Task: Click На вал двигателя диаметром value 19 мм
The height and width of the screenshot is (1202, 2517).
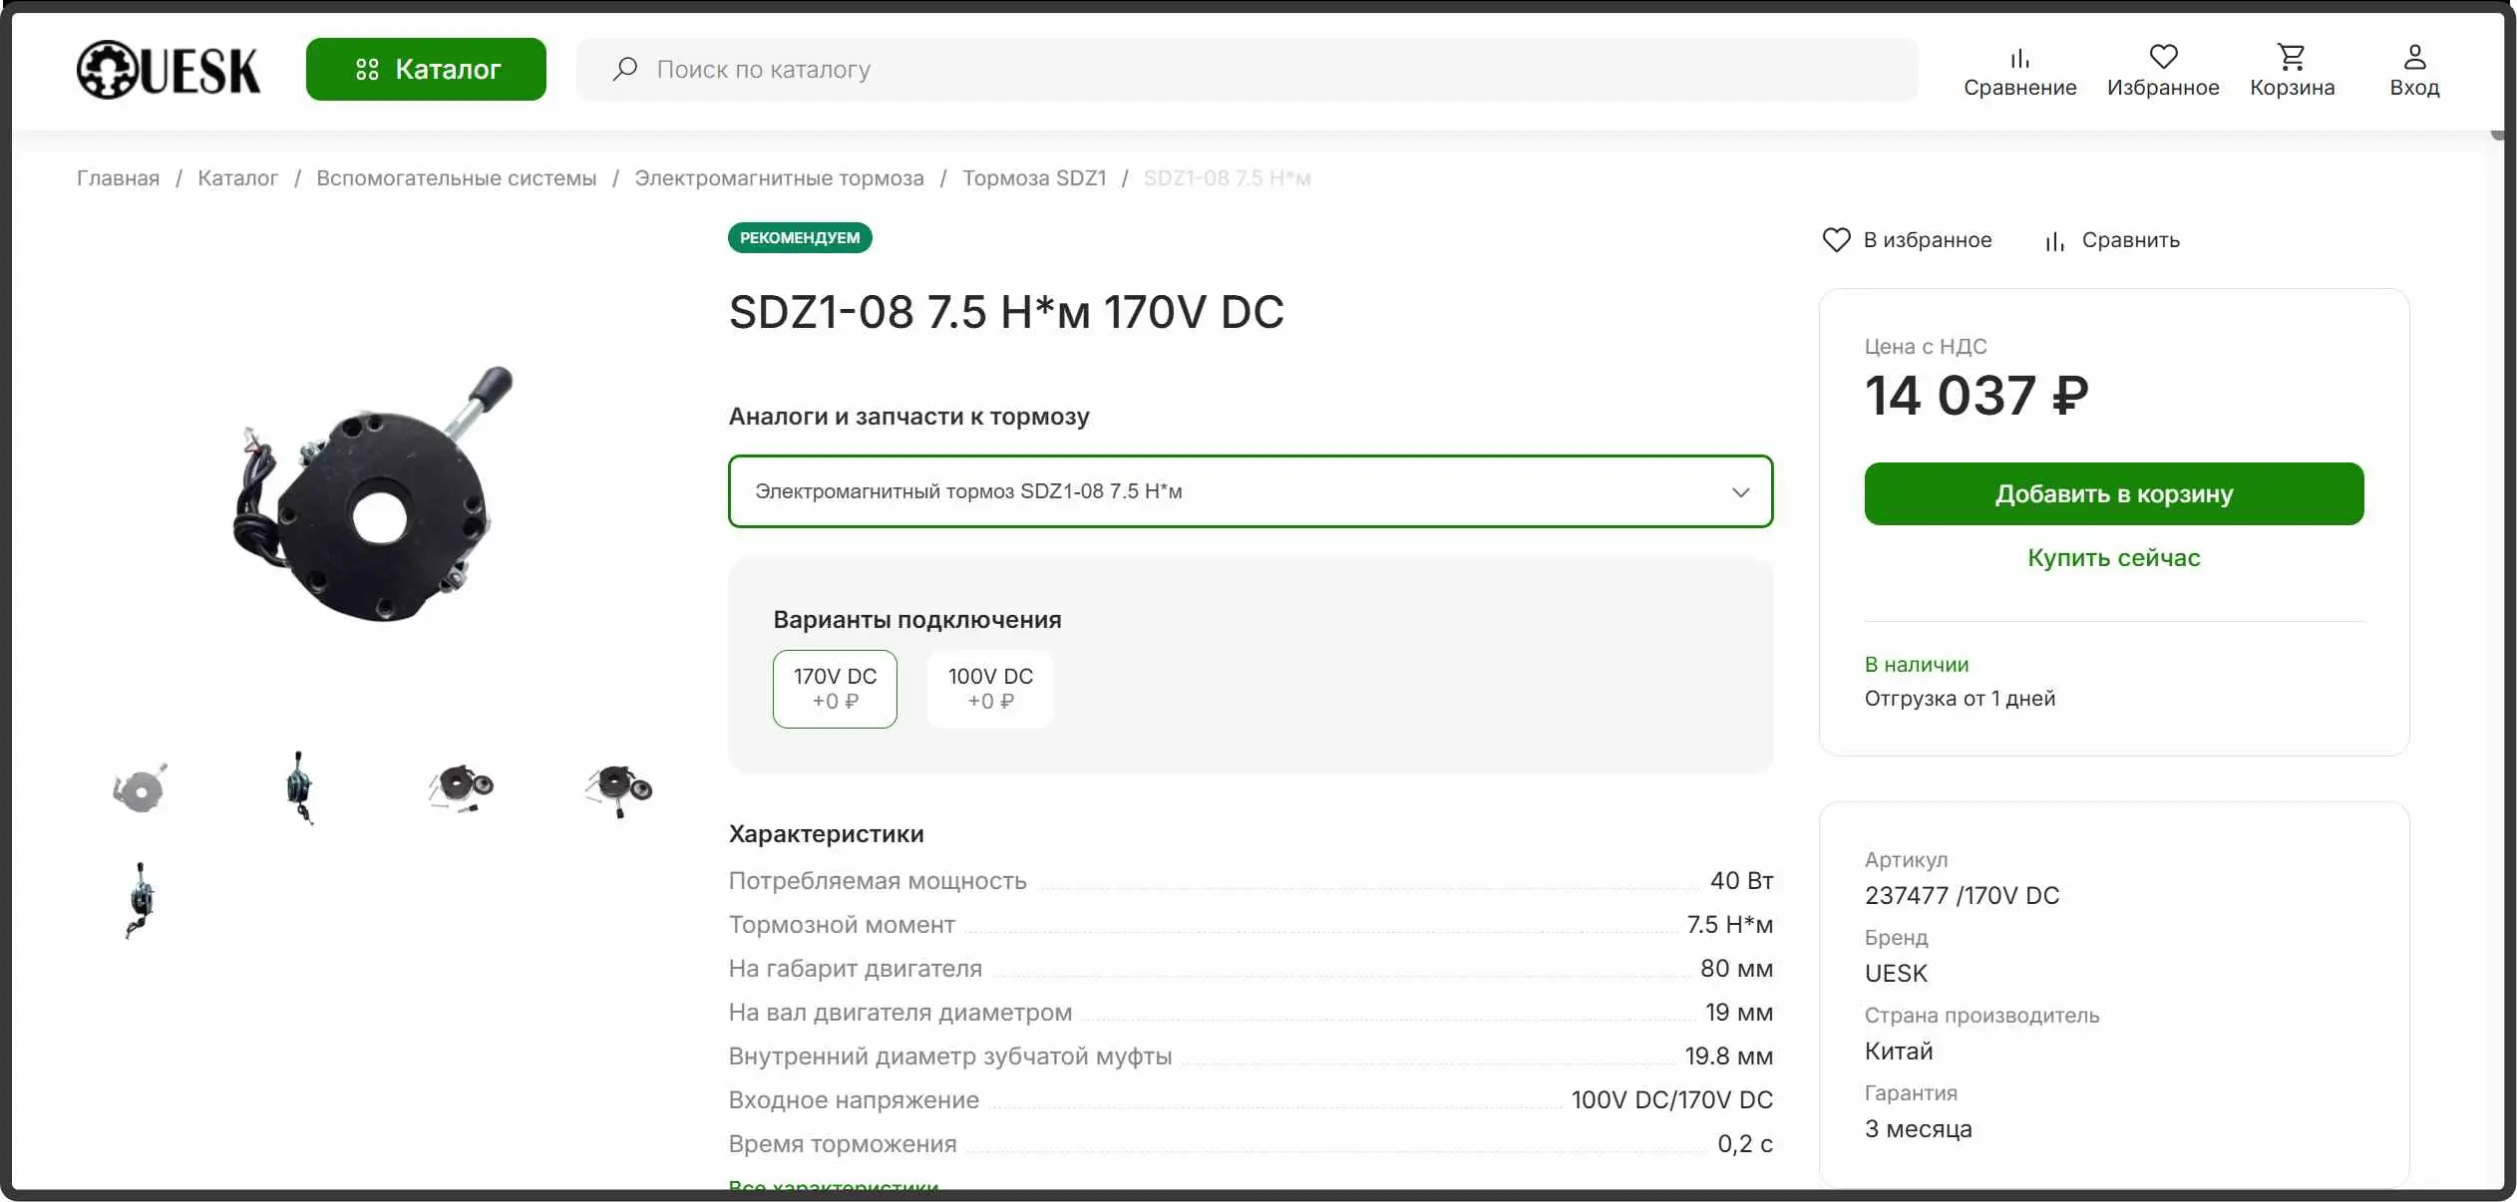Action: (1739, 1012)
